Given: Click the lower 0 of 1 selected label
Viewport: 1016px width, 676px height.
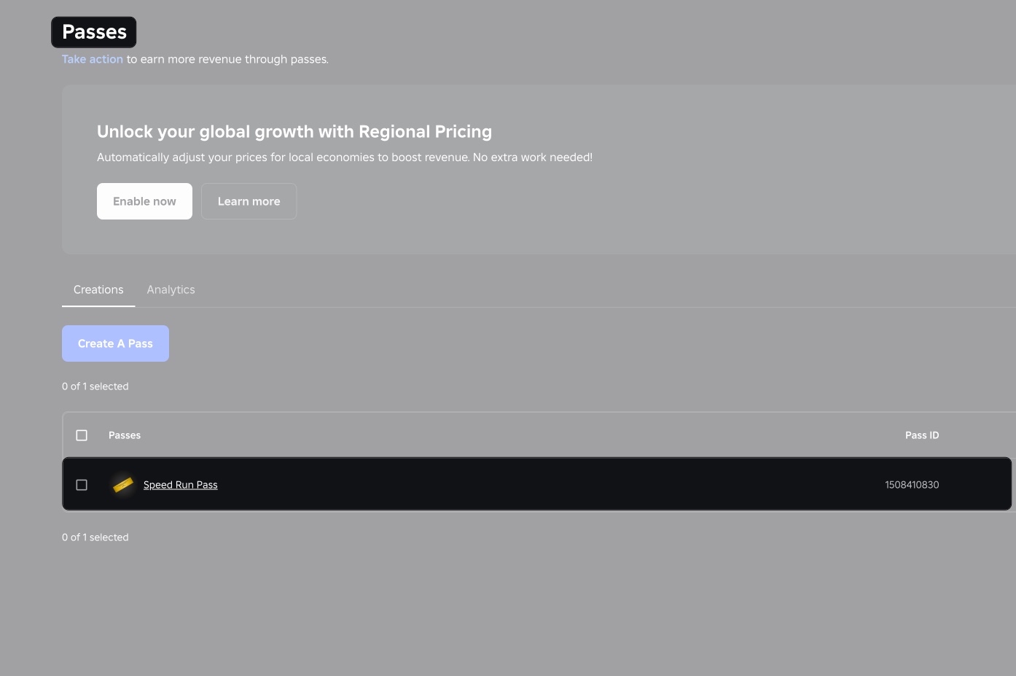Looking at the screenshot, I should 95,537.
